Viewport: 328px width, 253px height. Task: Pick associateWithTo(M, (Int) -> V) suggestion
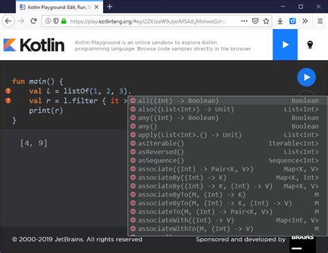(227, 229)
